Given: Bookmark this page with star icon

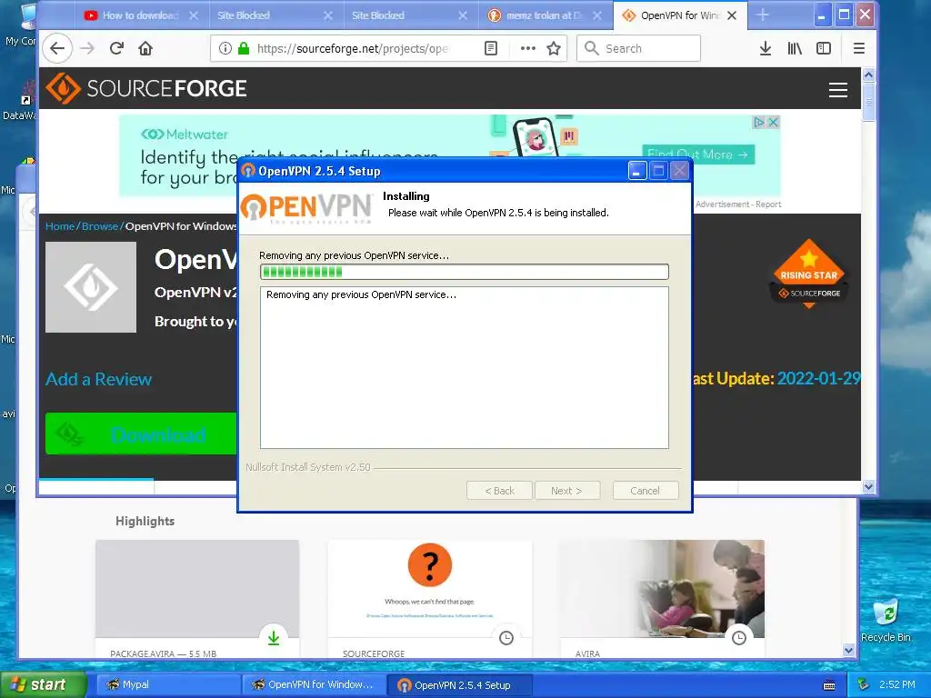Looking at the screenshot, I should (554, 48).
